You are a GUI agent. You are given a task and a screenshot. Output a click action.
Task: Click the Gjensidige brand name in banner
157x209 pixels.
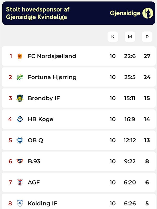point(125,13)
